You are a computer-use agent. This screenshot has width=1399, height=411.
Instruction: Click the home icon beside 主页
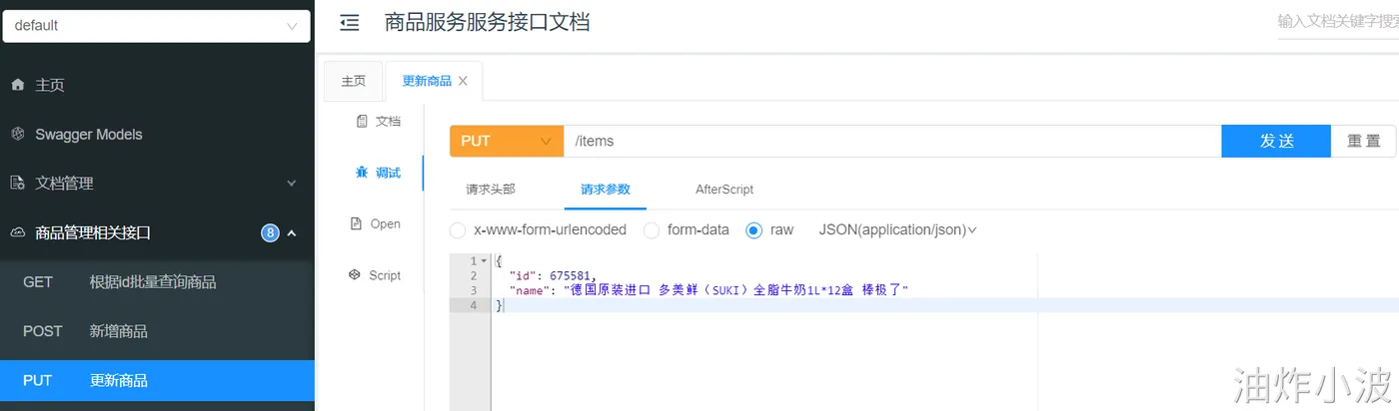coord(17,86)
